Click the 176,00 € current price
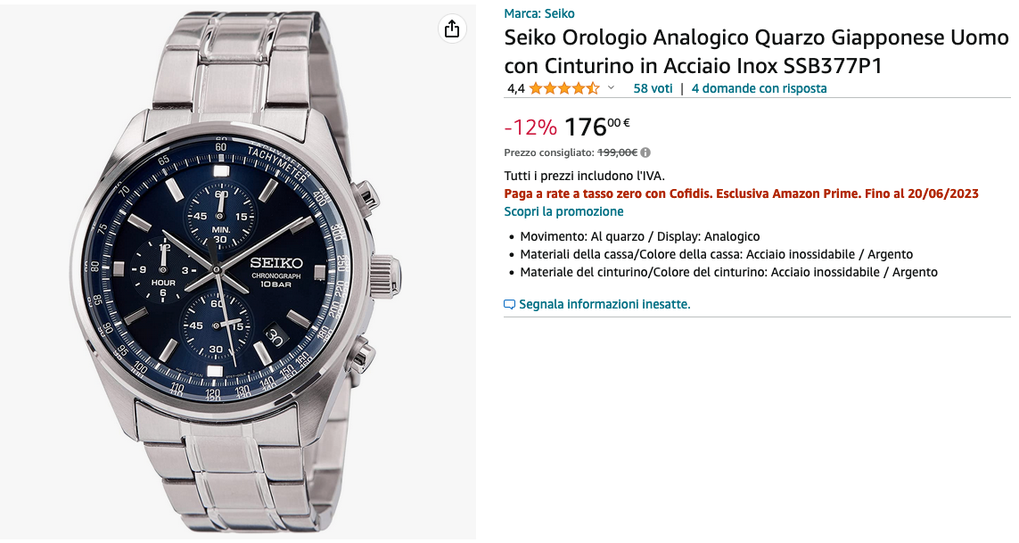Screen dimensions: 1019x543 pos(597,127)
